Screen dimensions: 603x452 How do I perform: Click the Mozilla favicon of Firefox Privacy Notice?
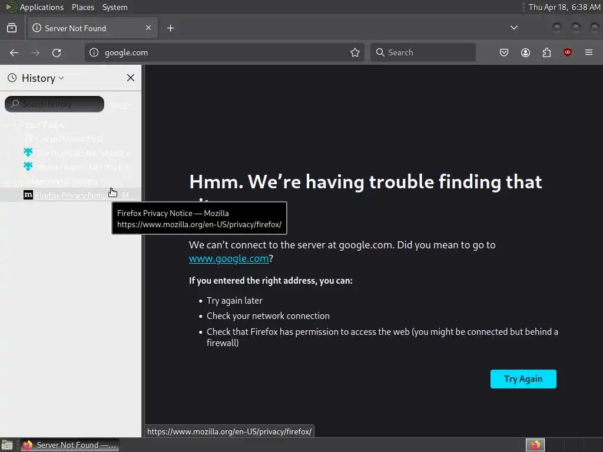[28, 195]
